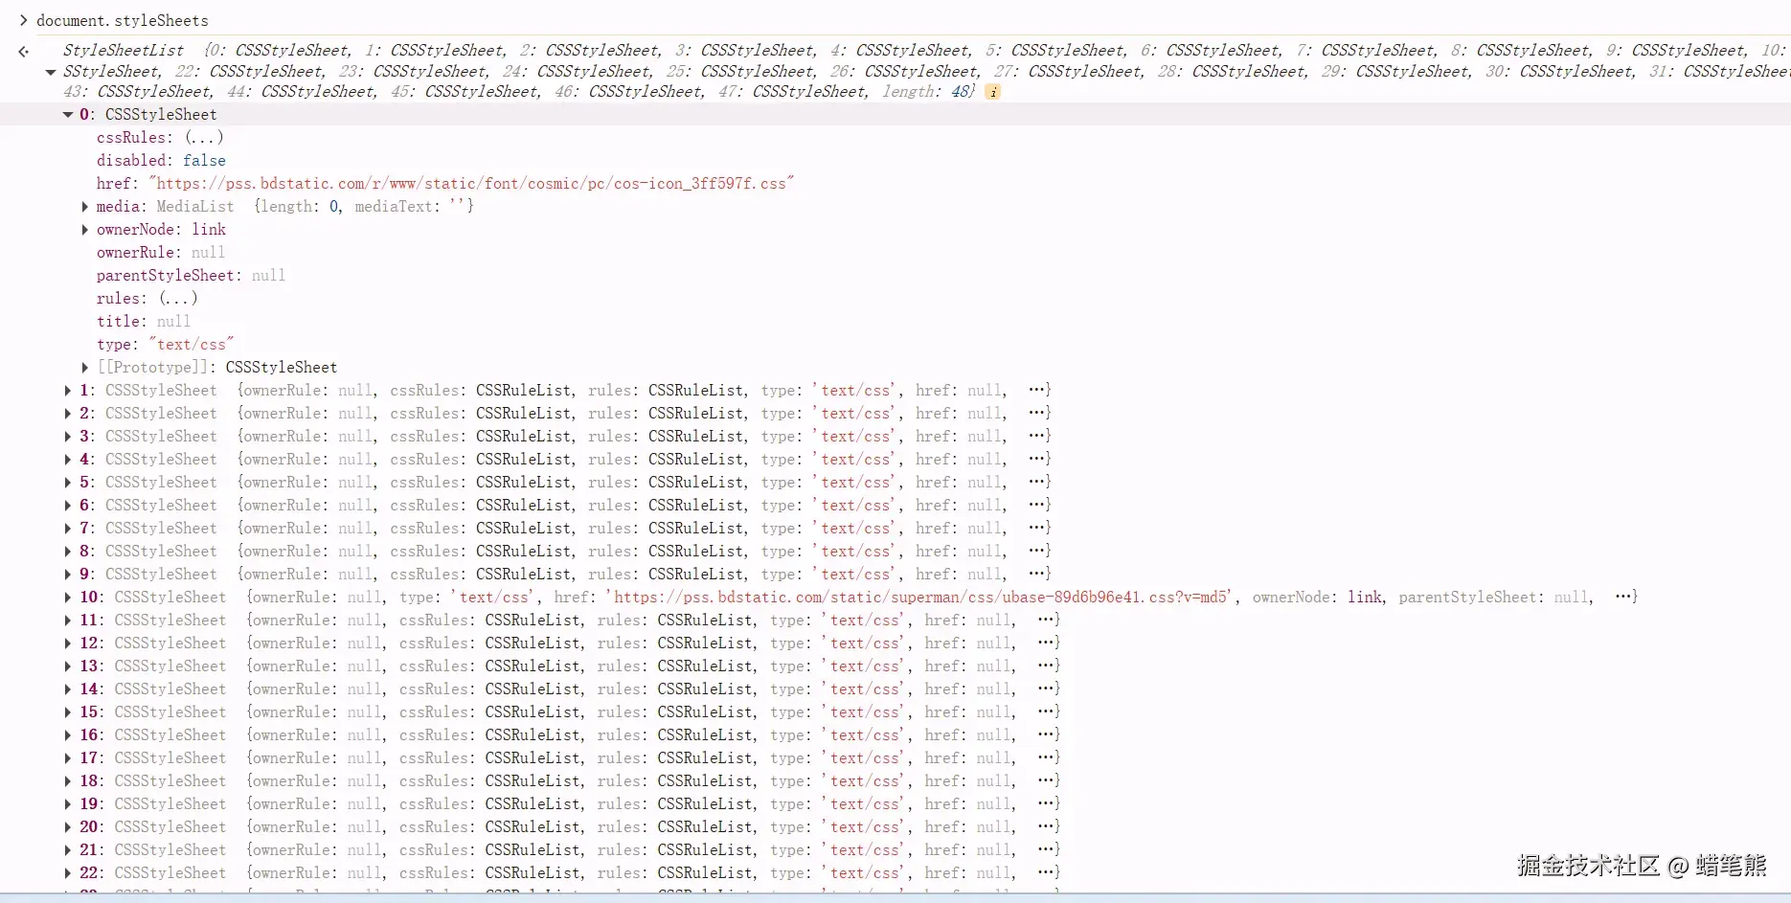Click 'ownerNode: link' in row 10
The image size is (1791, 903).
[1317, 598]
